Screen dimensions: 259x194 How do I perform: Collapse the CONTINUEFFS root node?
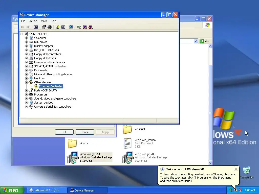pos(22,34)
